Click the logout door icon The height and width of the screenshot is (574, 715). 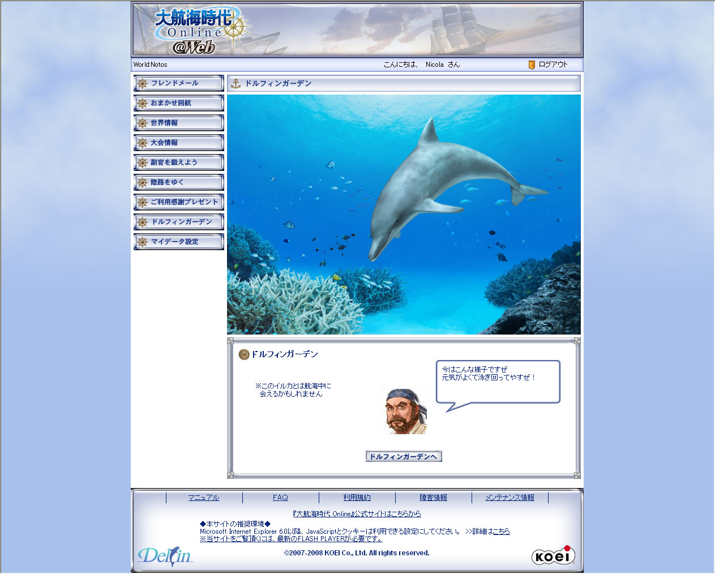(532, 65)
